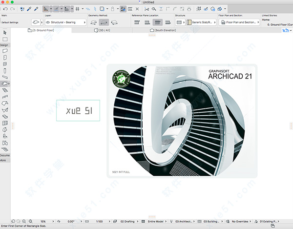Viewport: 293px width, 229px height.
Task: Open the Entire Model partial structure display
Action: 157,221
